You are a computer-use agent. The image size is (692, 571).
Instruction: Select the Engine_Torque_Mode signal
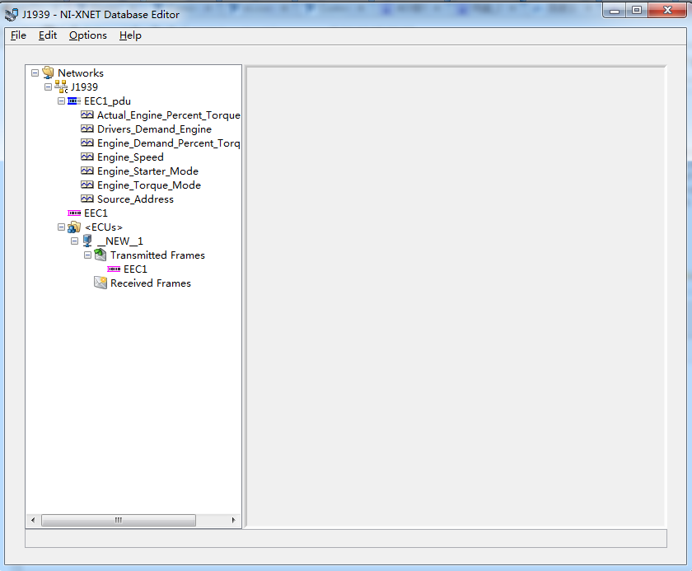[149, 185]
